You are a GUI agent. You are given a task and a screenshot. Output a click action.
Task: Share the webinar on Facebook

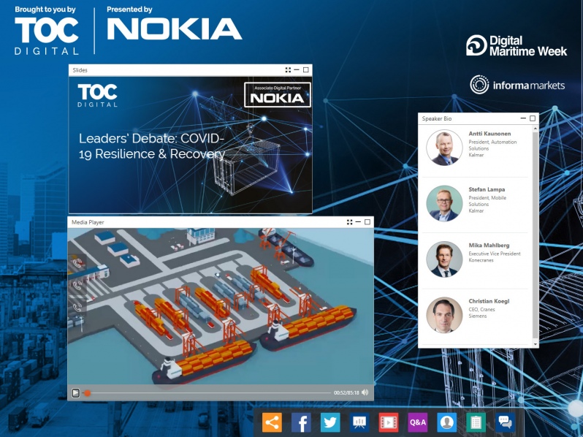pos(301,422)
